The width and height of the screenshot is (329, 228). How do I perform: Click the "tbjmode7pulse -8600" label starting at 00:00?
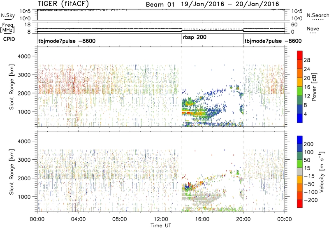(67, 41)
